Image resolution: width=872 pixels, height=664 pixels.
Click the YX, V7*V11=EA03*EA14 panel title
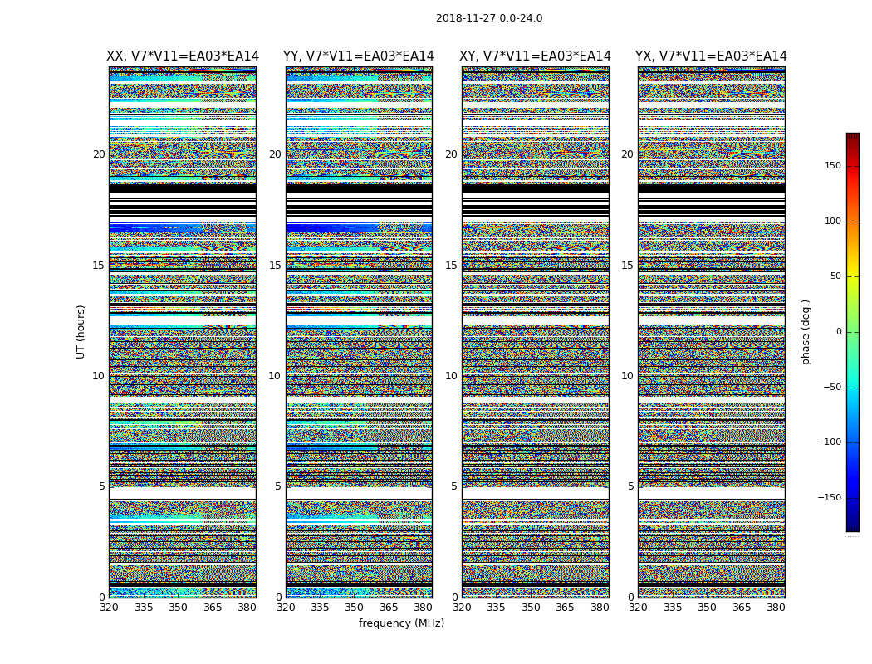click(x=711, y=56)
